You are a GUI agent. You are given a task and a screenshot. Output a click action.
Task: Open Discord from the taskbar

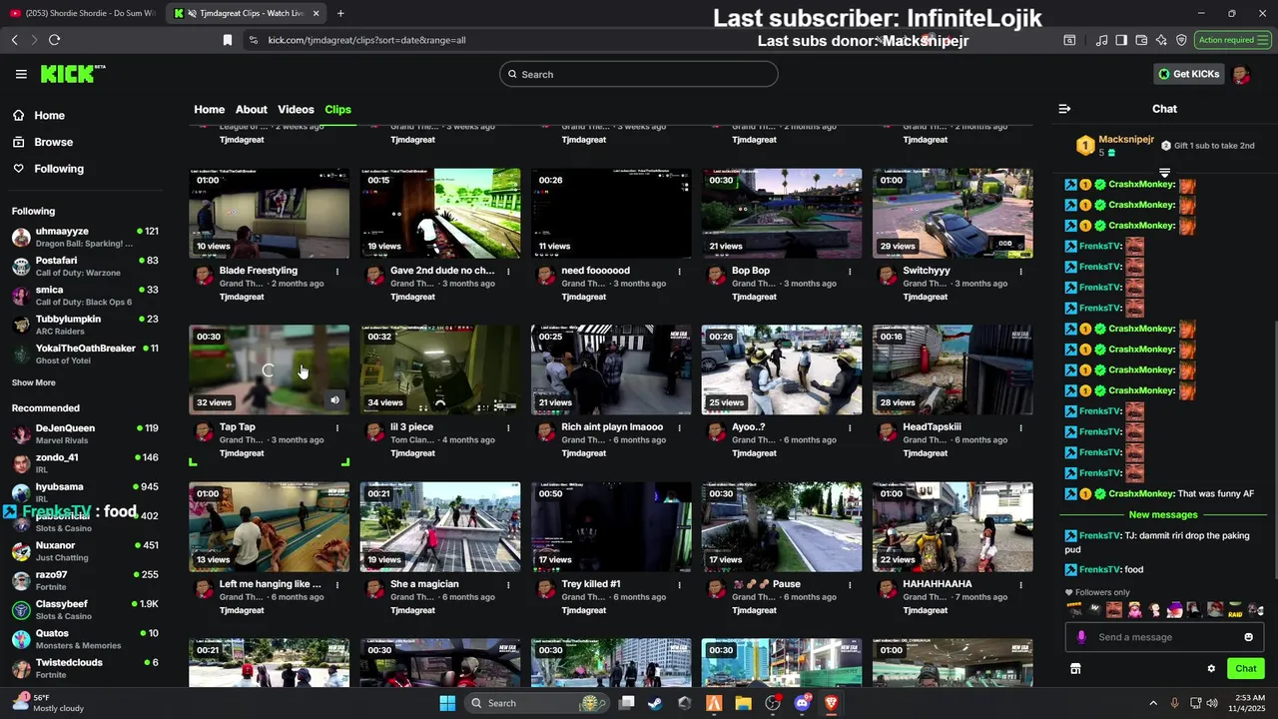coord(802,703)
